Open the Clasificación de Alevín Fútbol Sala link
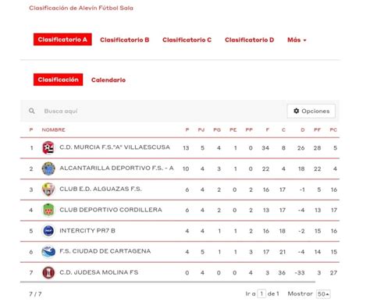370x305 pixels. [81, 8]
